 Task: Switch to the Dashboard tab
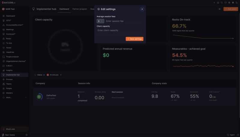64,9
